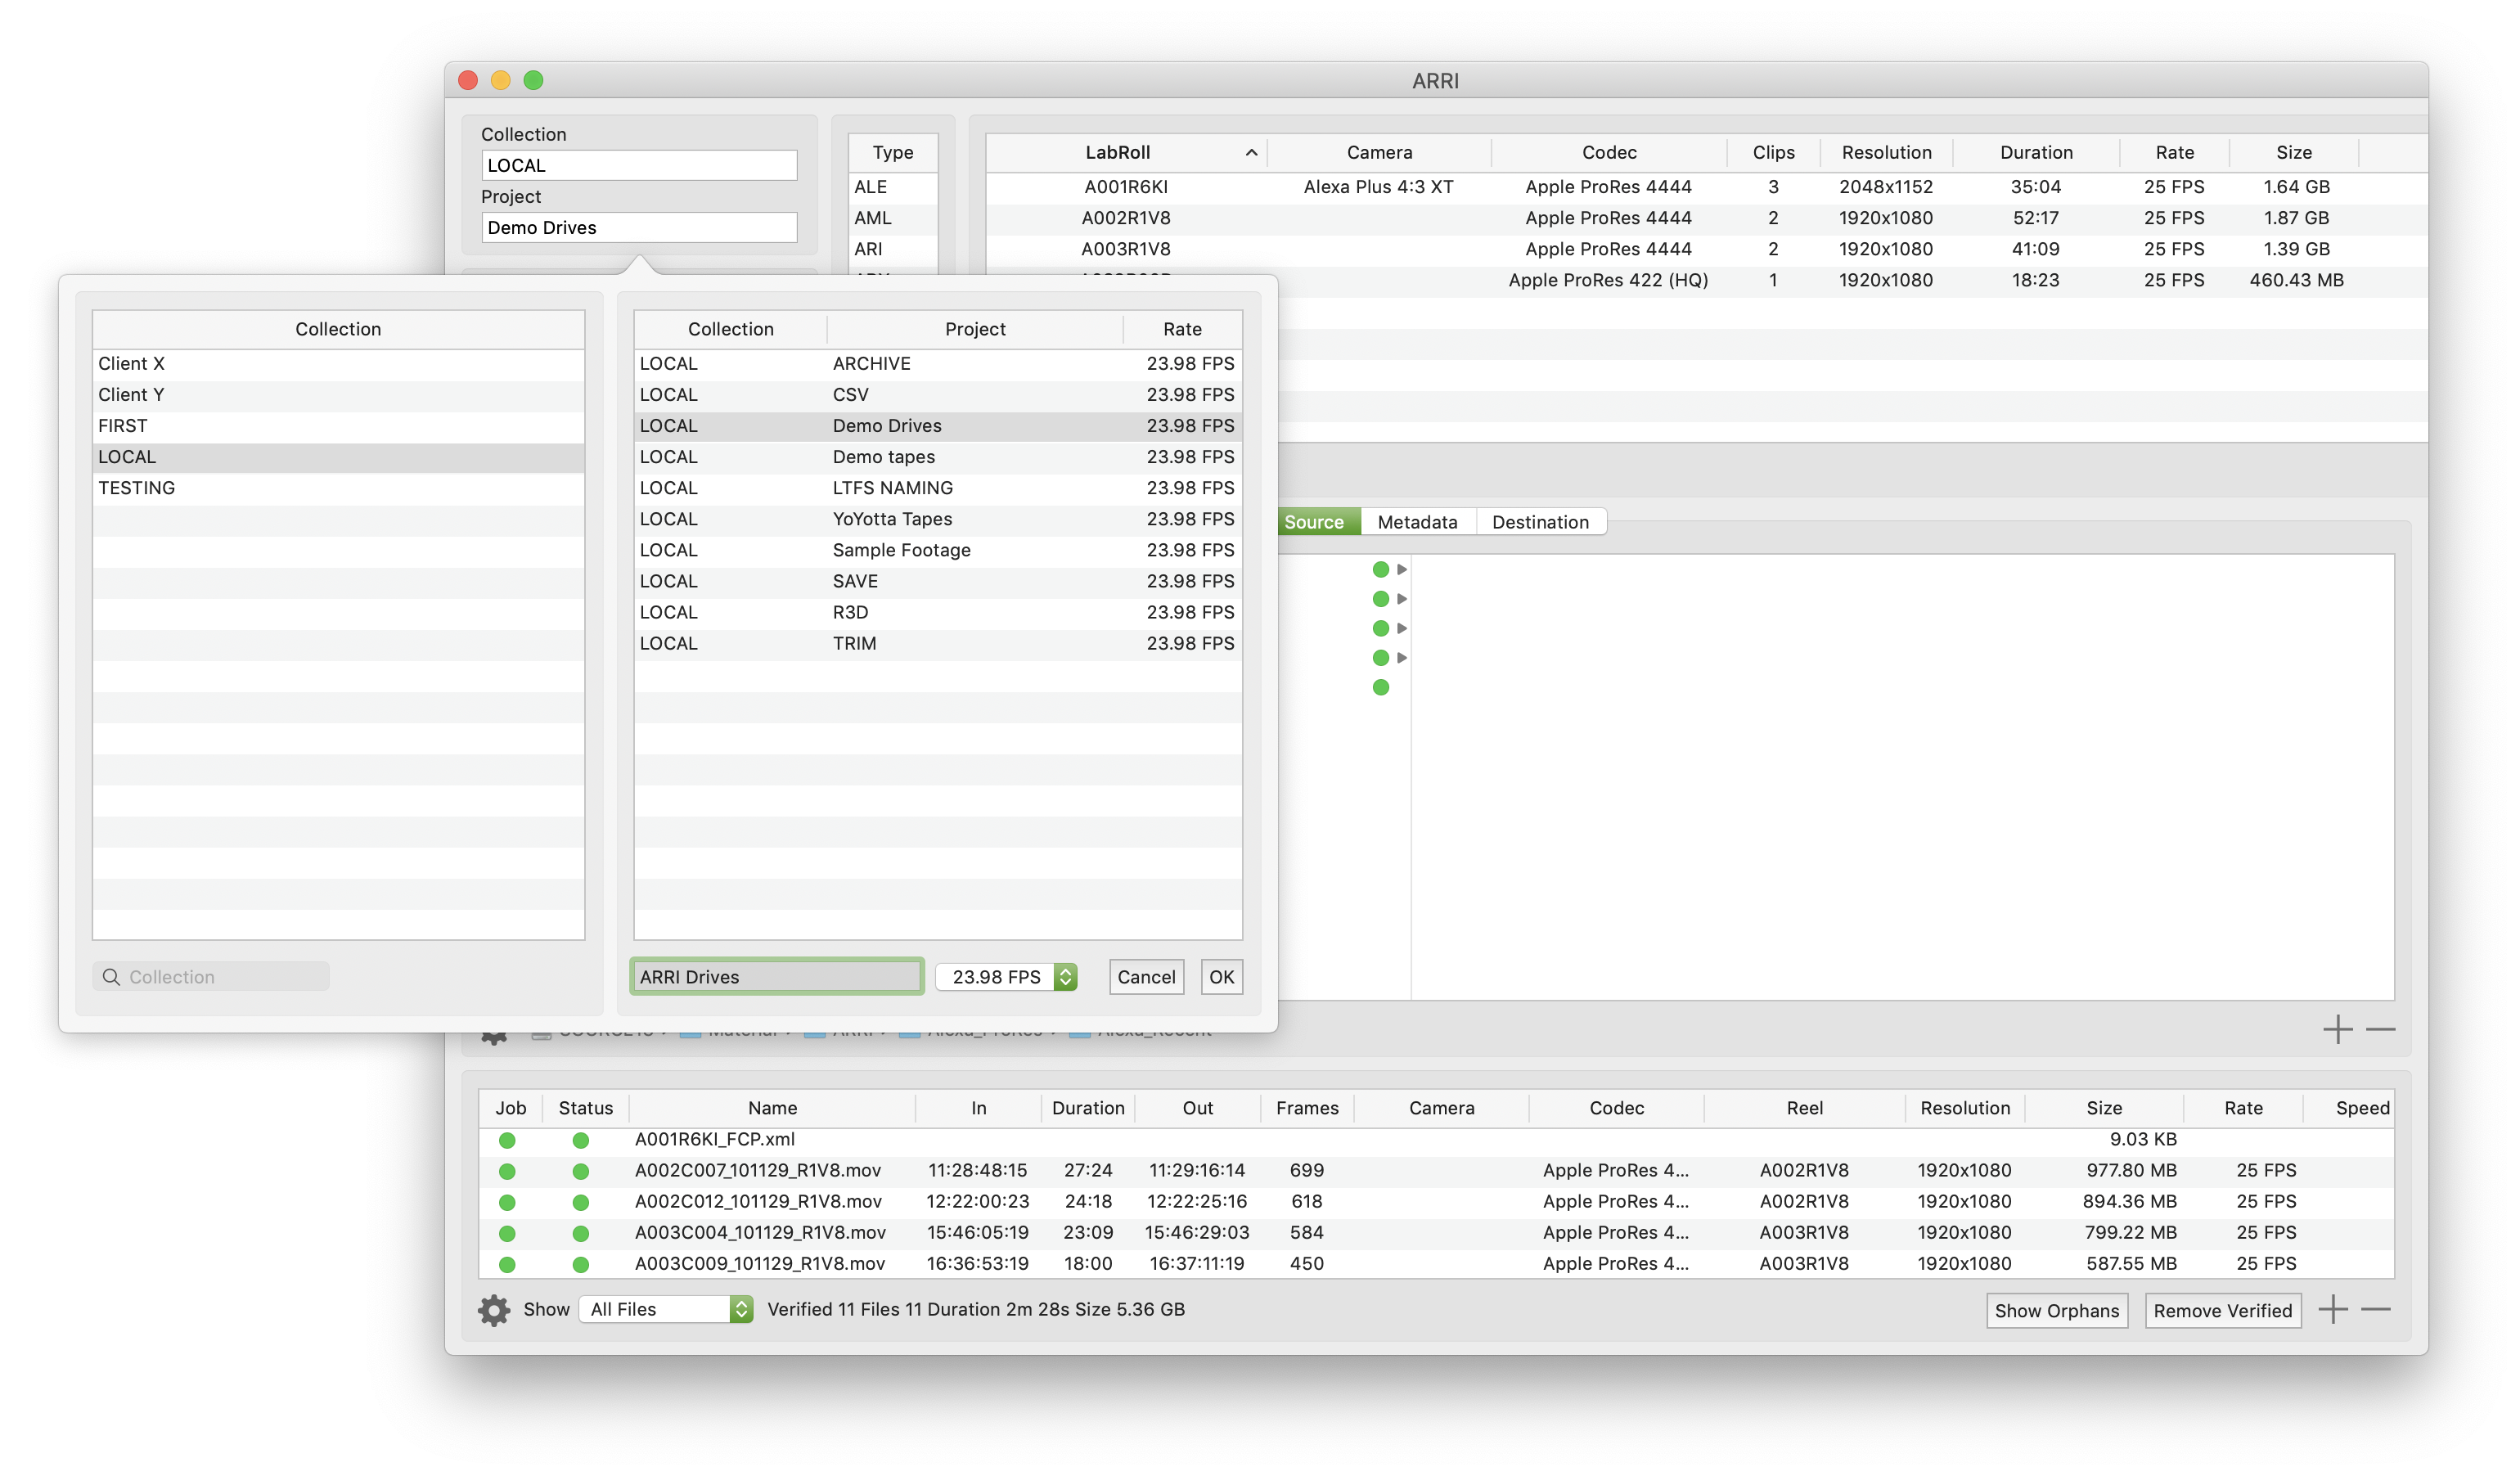Screen dimensions: 2520x1476
Task: Expand the third Source tree item
Action: tap(1402, 628)
